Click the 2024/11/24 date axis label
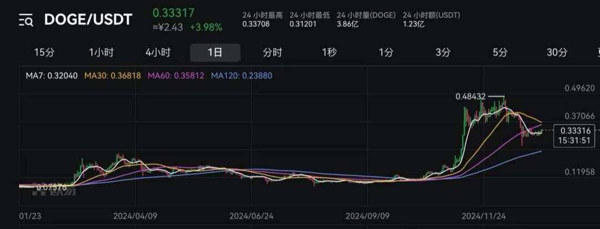The height and width of the screenshot is (229, 600). pyautogui.click(x=484, y=216)
